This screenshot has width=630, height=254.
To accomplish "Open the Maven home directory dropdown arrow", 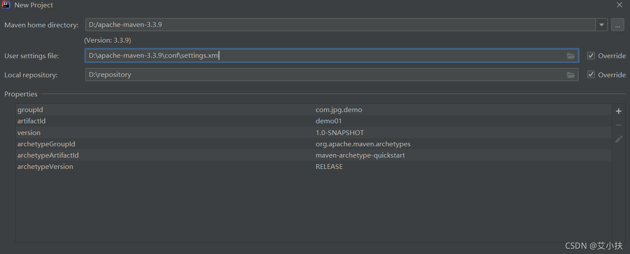I will (x=602, y=25).
